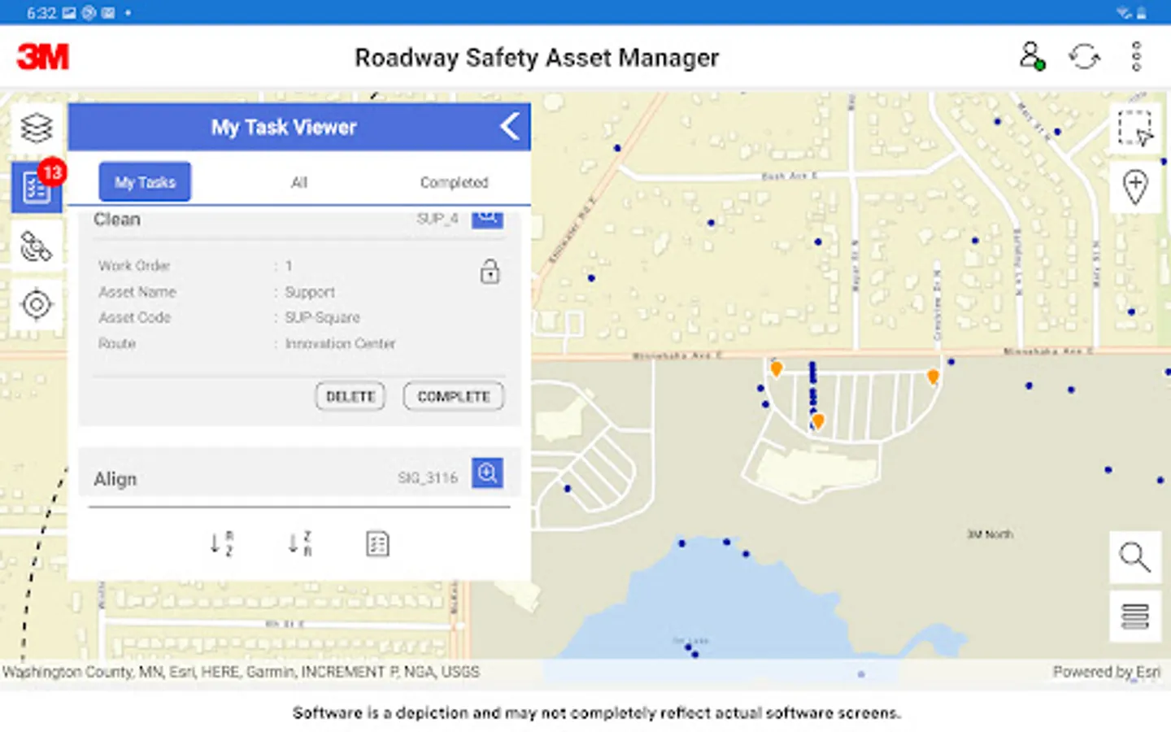Click the Powered by Esri attribution
Screen dimensions: 1171x732
[1106, 672]
